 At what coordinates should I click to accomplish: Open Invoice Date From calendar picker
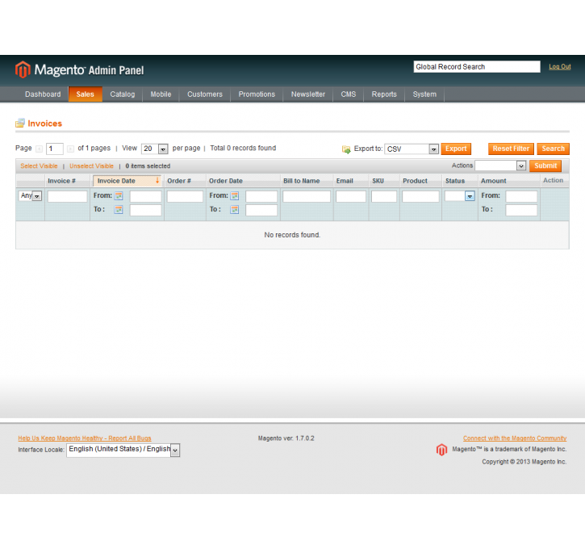(x=119, y=196)
